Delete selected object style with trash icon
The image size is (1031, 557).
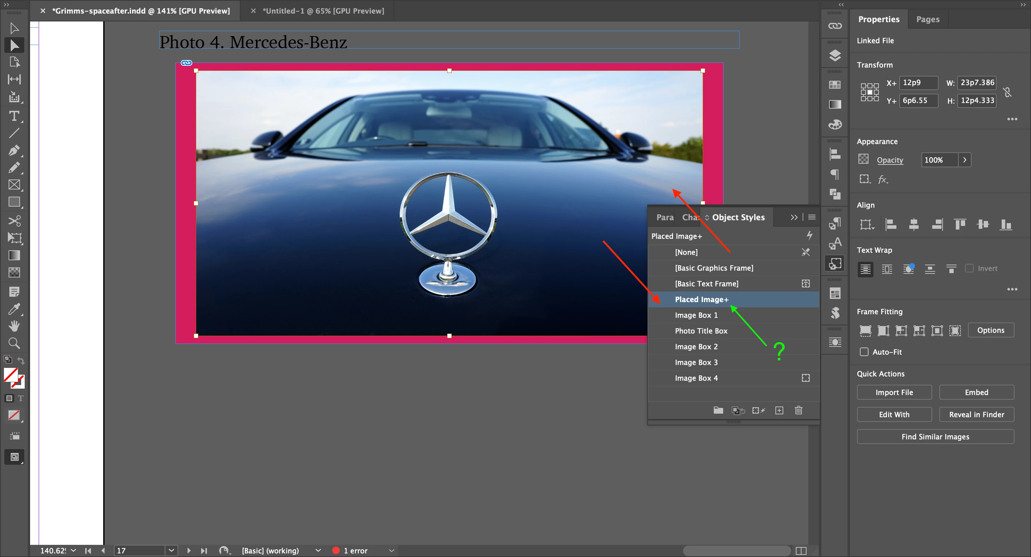798,410
